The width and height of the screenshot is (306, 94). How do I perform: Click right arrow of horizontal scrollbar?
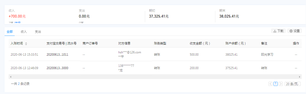coord(300,77)
